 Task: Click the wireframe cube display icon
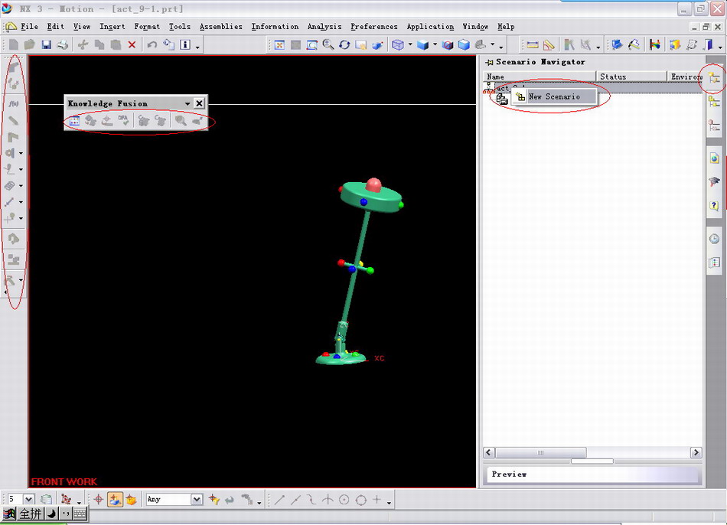pos(397,44)
